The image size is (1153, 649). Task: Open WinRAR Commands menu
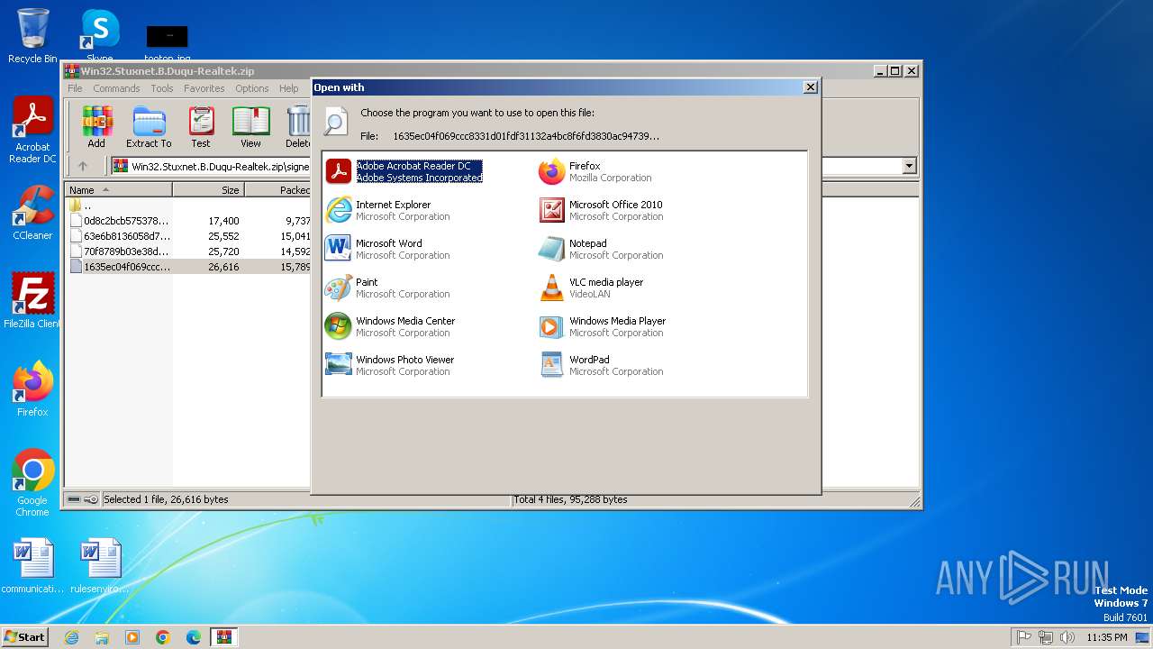coord(116,88)
